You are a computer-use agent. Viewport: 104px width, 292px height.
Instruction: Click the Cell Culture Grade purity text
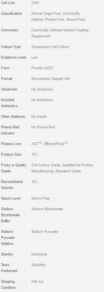46,165
